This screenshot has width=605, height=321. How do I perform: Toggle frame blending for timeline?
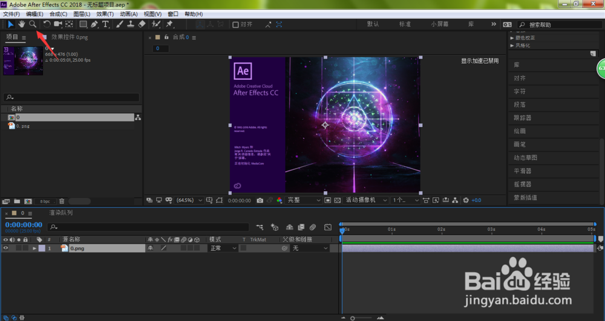tap(301, 227)
